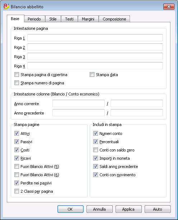This screenshot has width=178, height=220.
Task: Click the Riga 1 header text field
Action: (95, 38)
